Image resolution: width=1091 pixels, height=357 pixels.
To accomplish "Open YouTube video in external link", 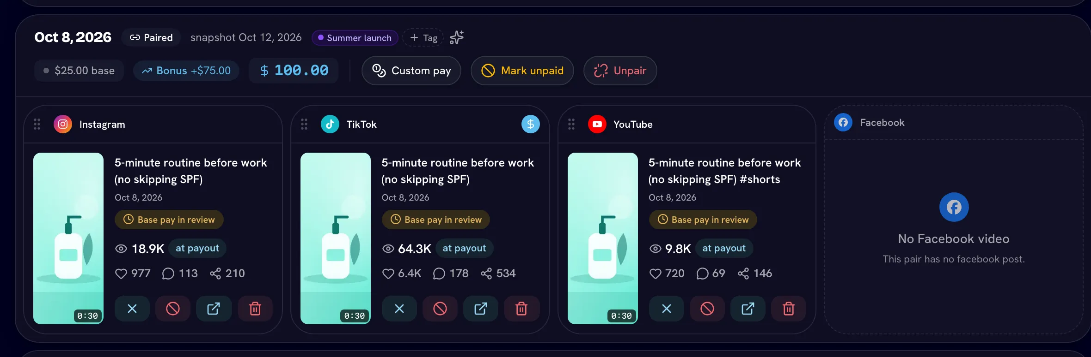I will (x=748, y=309).
